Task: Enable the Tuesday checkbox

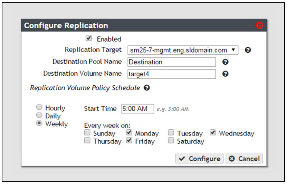Action: (171, 132)
